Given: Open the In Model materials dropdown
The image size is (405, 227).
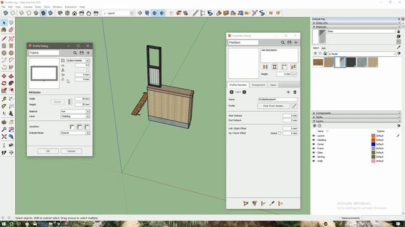Looking at the screenshot, I should tap(361, 54).
